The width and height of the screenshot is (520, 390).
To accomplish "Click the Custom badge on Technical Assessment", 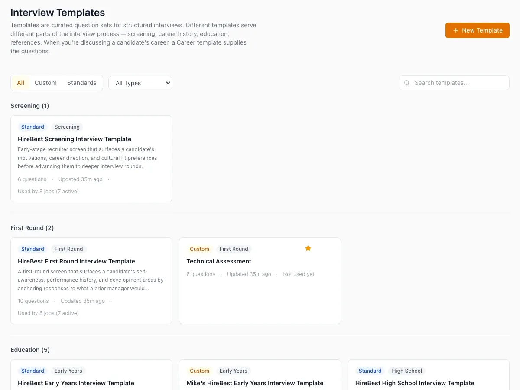I will [x=199, y=249].
